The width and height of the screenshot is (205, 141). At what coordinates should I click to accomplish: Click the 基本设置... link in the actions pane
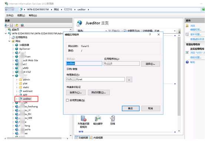(196, 34)
